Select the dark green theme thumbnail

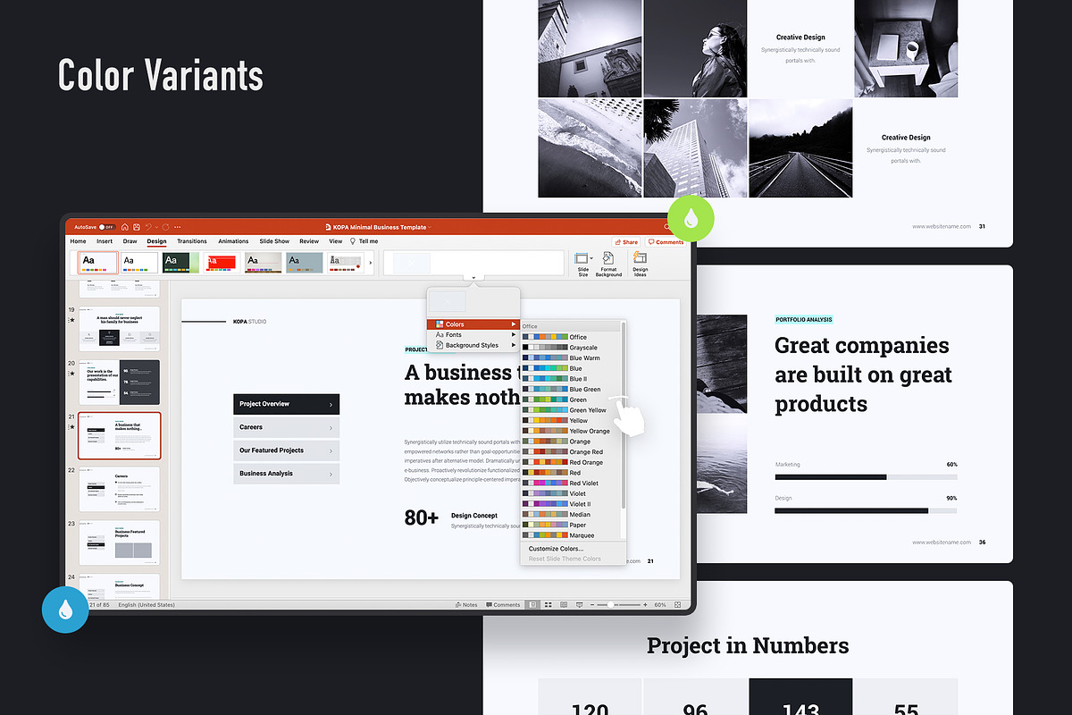180,262
